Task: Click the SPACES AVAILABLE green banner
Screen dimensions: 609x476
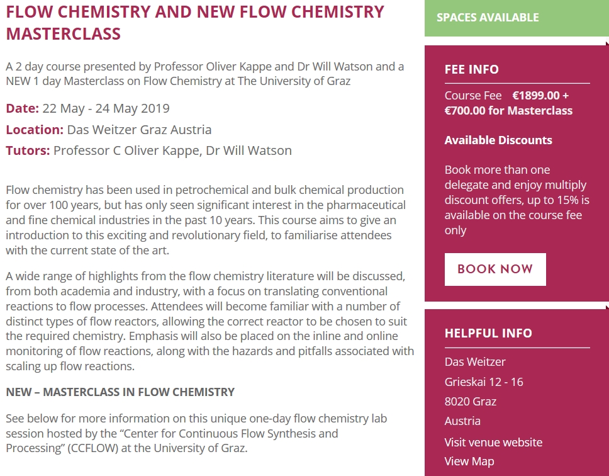Action: 517,18
